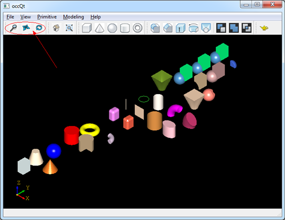Run the Extrude prism tool
The width and height of the screenshot is (285, 220).
[x=181, y=28]
